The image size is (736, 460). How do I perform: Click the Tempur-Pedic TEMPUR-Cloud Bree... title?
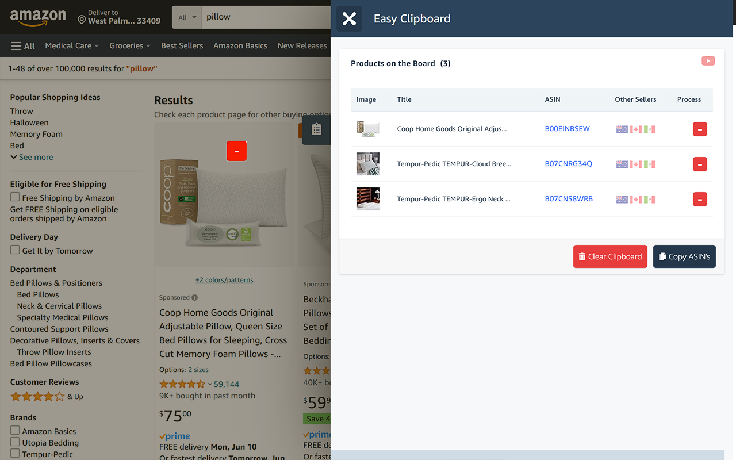pyautogui.click(x=454, y=164)
